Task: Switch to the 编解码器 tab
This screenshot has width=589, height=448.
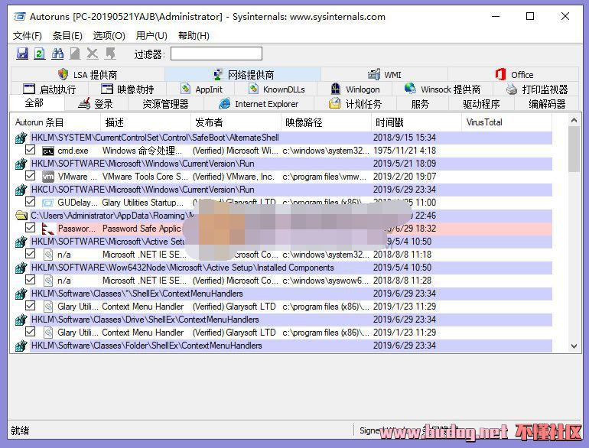Action: [547, 104]
